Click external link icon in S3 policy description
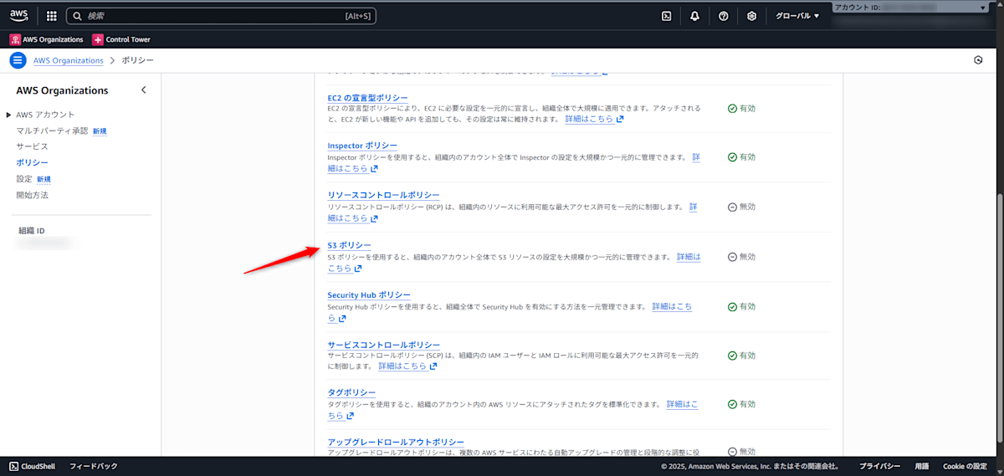This screenshot has height=476, width=1004. tap(358, 269)
